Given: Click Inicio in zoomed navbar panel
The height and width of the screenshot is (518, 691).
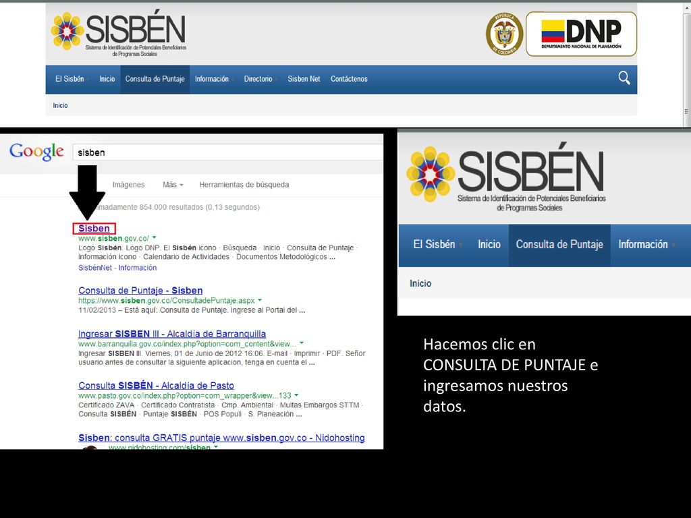Looking at the screenshot, I should (x=489, y=244).
